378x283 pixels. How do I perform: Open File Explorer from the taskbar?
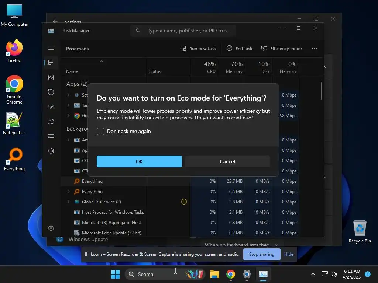click(x=214, y=274)
